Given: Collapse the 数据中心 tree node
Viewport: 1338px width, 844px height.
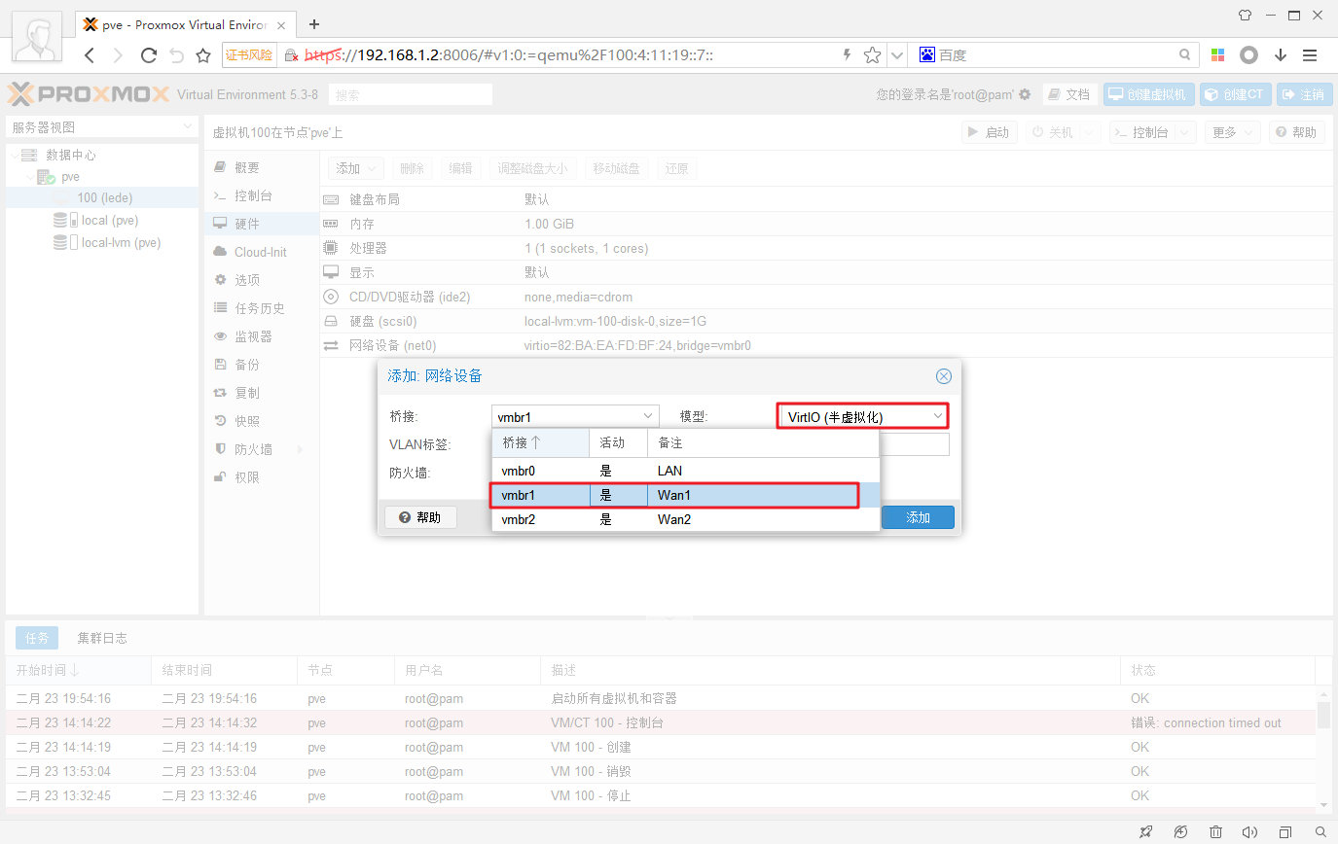Looking at the screenshot, I should tap(14, 156).
